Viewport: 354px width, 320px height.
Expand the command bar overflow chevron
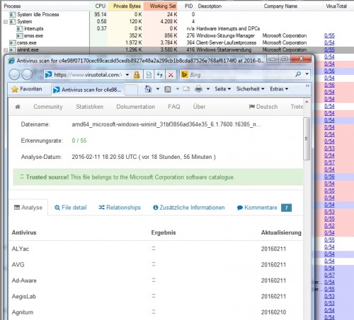coord(307,85)
